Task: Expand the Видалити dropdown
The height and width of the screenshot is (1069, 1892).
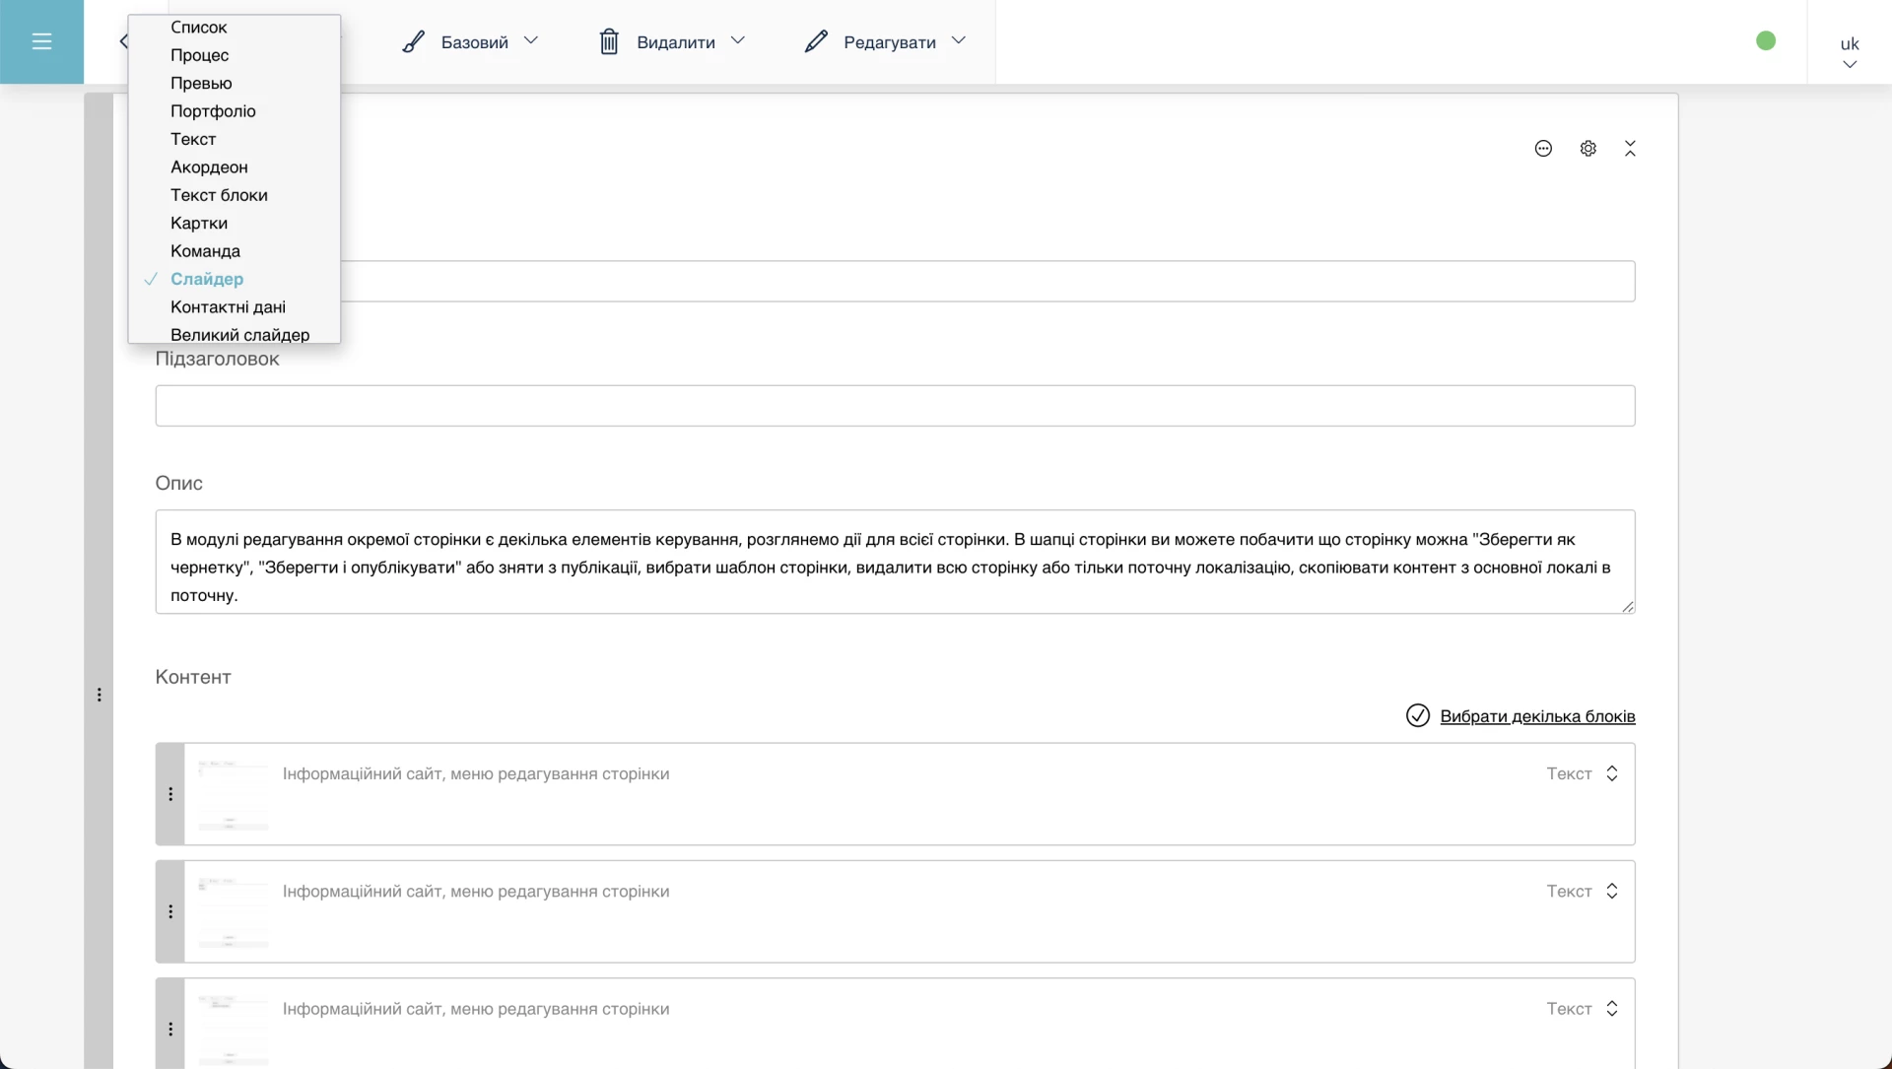Action: coord(738,40)
